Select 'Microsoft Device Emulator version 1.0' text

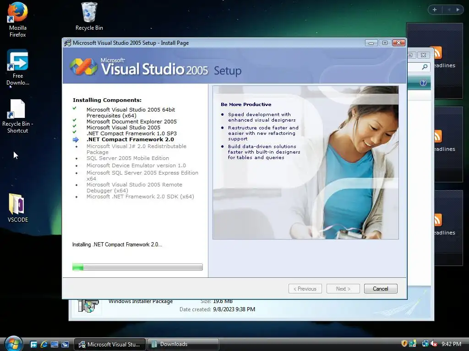tap(136, 165)
